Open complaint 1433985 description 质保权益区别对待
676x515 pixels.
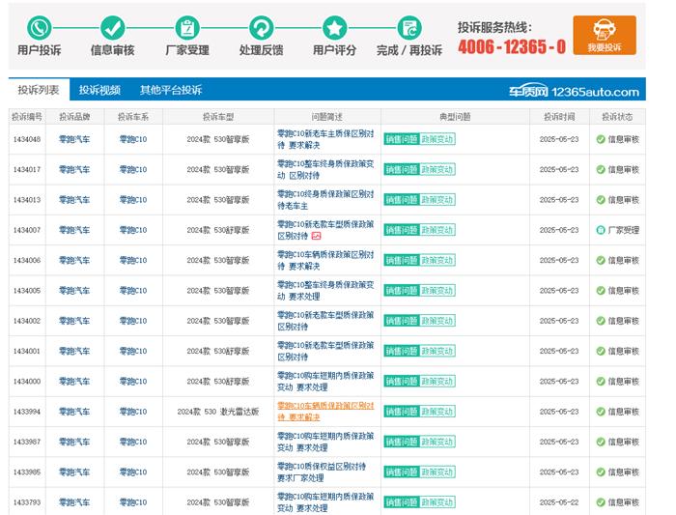[322, 472]
